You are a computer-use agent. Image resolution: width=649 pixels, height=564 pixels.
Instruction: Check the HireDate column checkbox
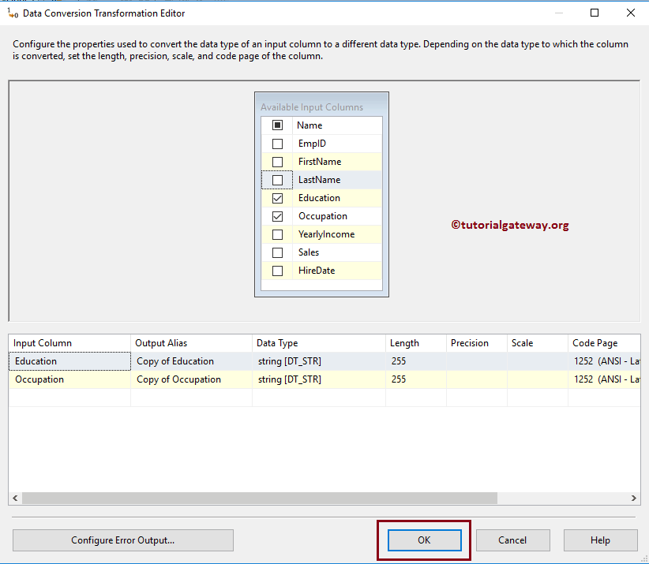[277, 270]
